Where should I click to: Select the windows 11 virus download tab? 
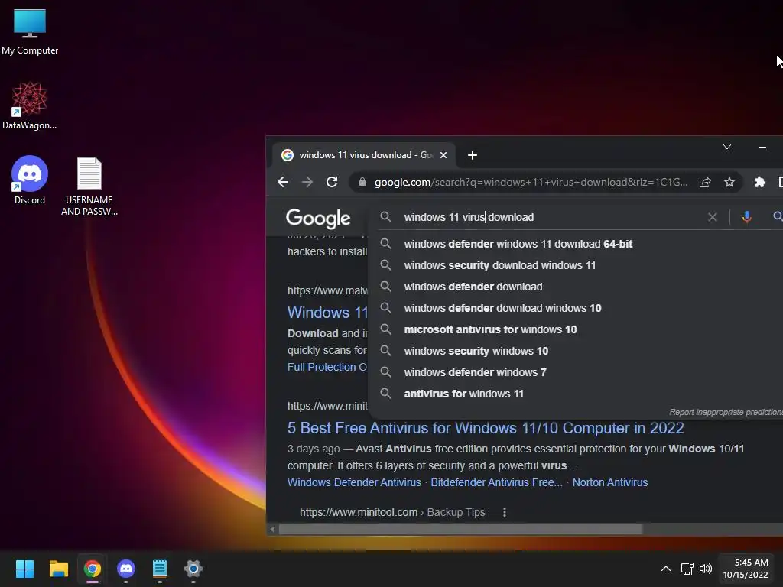click(363, 155)
